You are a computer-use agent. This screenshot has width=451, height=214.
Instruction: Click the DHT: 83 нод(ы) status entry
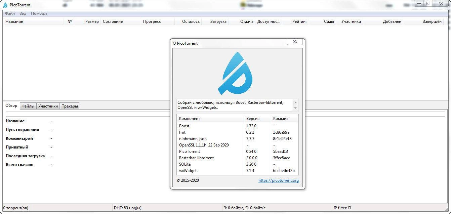pos(128,208)
